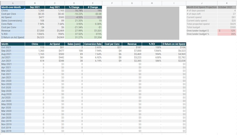The image size is (237, 135).
Task: Select the Sales (conversions) label
Action: coord(13,21)
